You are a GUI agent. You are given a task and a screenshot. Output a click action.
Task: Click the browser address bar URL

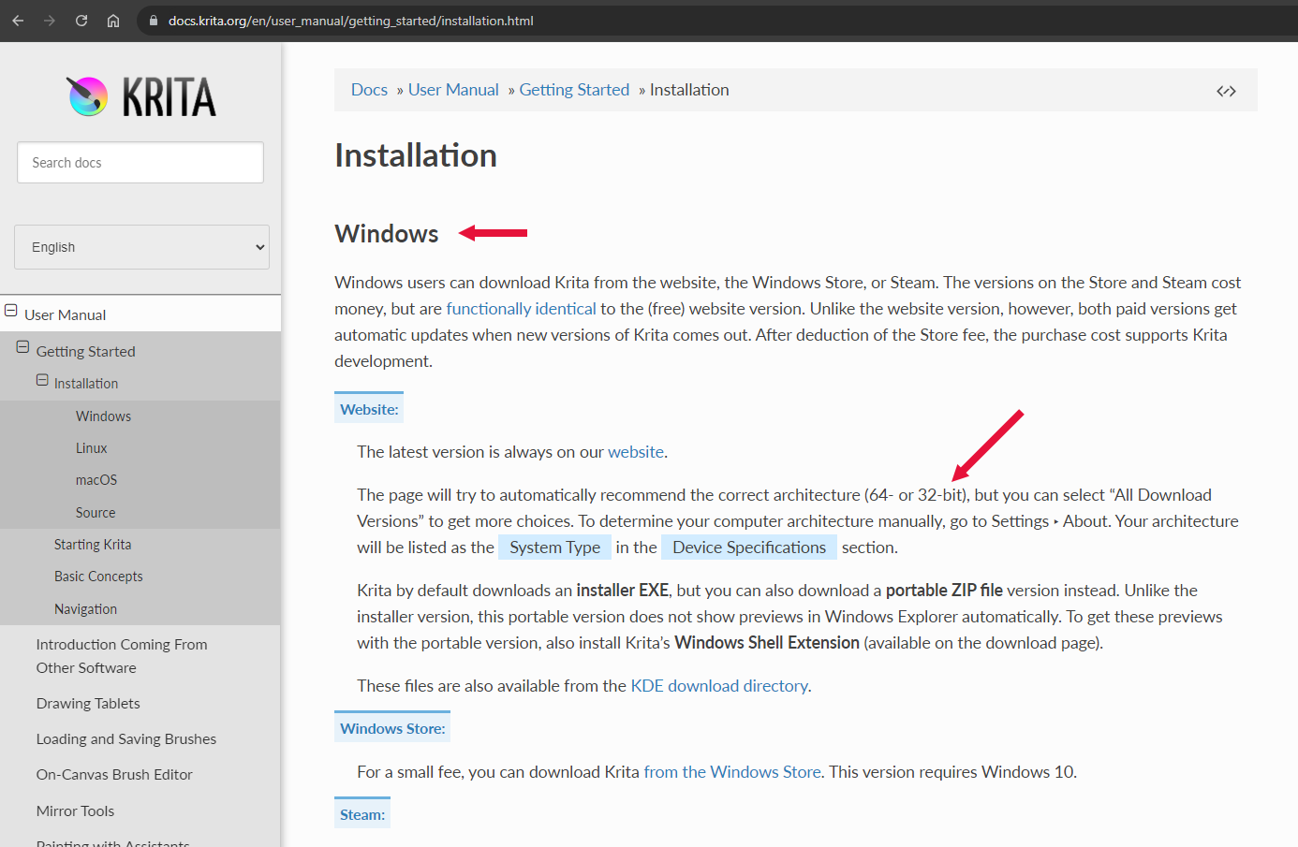(x=350, y=21)
